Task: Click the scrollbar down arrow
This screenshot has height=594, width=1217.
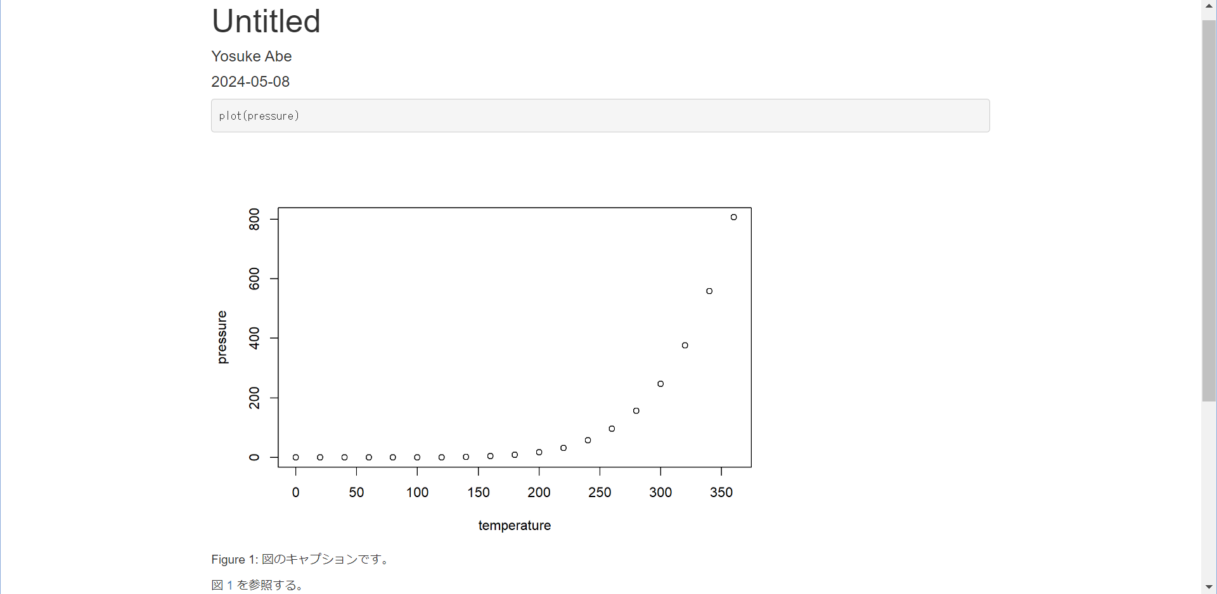Action: coord(1209,588)
